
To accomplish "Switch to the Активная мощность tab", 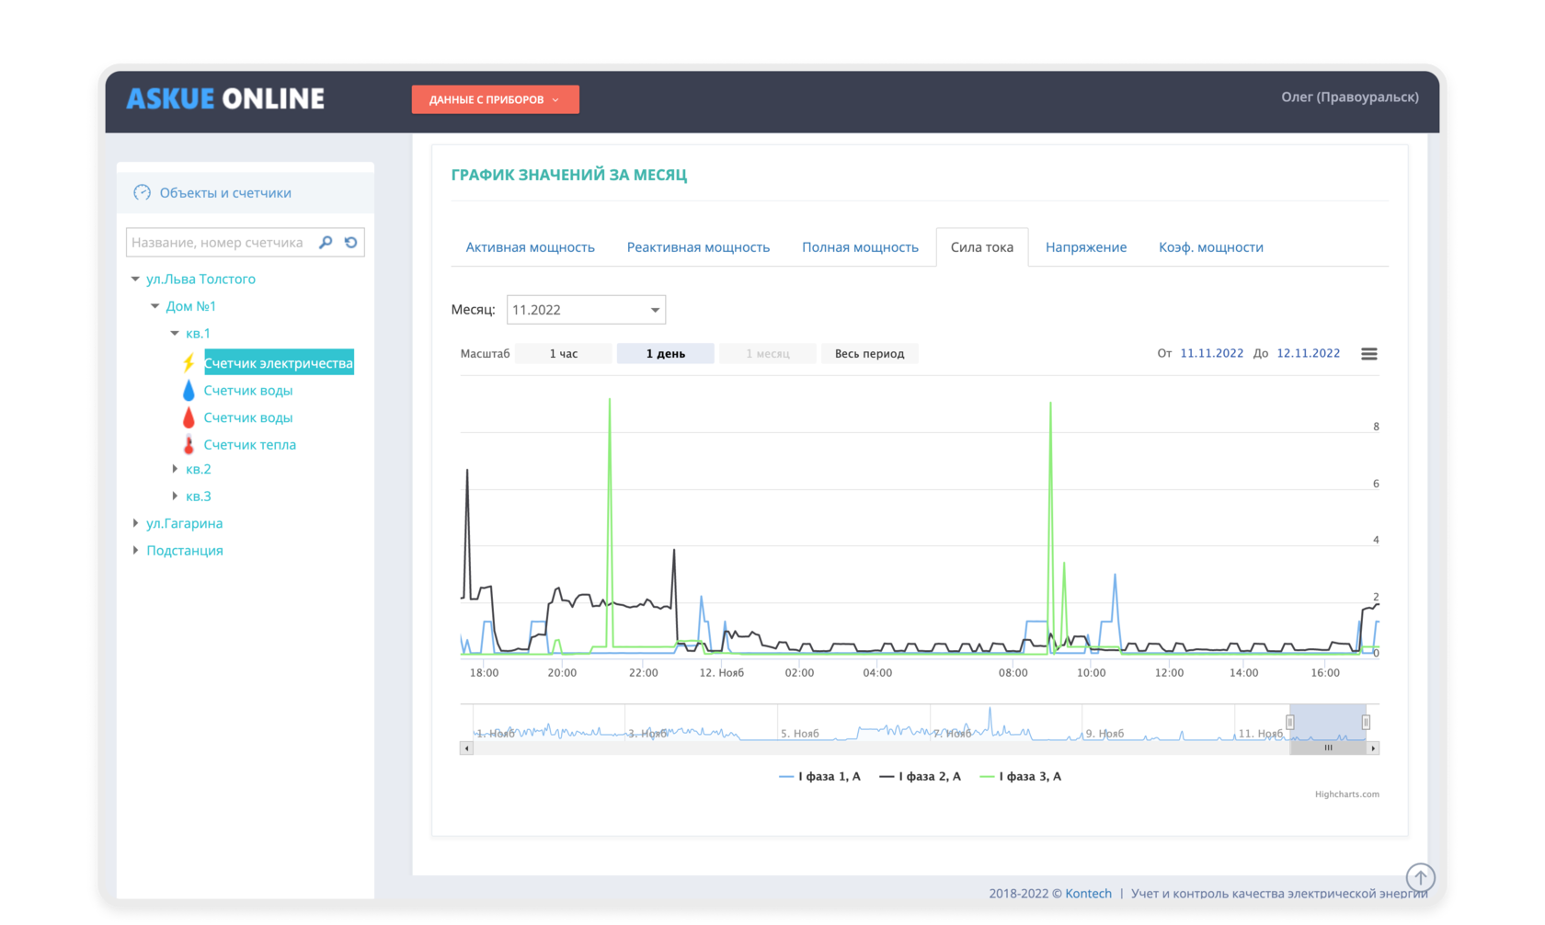I will coord(530,247).
